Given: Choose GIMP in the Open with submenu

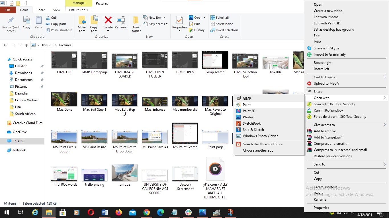Looking at the screenshot, I should (269, 98).
